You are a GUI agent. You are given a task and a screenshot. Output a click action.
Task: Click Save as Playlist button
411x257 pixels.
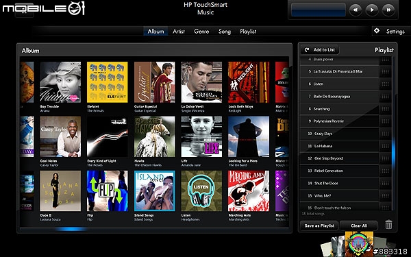coord(319,225)
